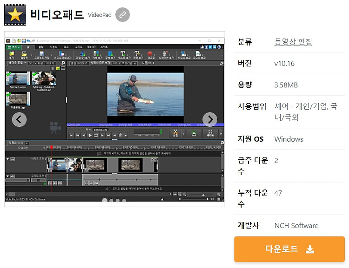349x268 pixels.
Task: Show the previous screenshot in the carousel
Action: point(19,119)
